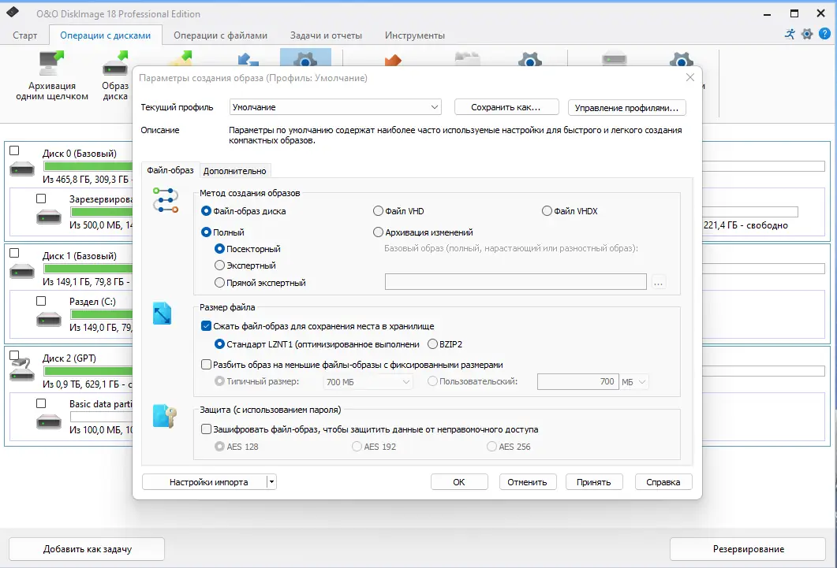
Task: Open the settings gear icon in title area
Action: (x=807, y=34)
